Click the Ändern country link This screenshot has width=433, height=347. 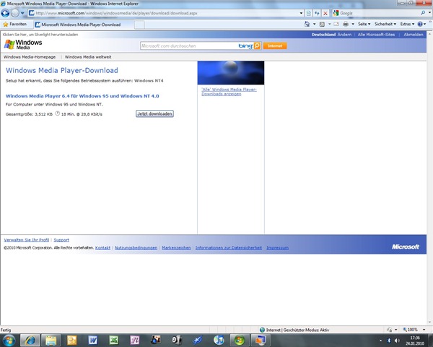tap(344, 35)
